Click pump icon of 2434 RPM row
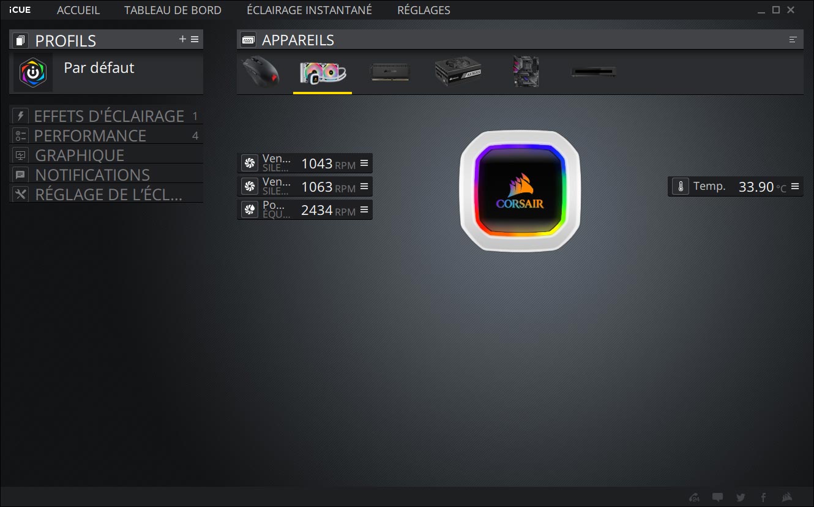Screen dimensions: 814x507 [249, 210]
